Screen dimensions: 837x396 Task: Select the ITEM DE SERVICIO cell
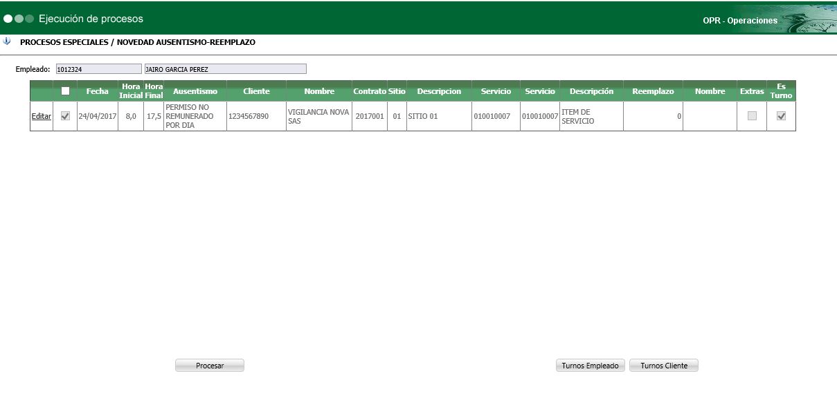tap(591, 116)
